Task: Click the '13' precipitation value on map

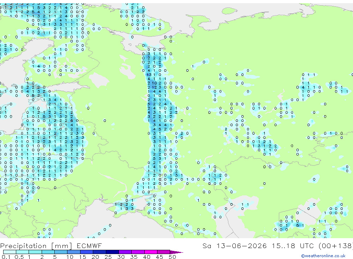Action: click(149, 75)
